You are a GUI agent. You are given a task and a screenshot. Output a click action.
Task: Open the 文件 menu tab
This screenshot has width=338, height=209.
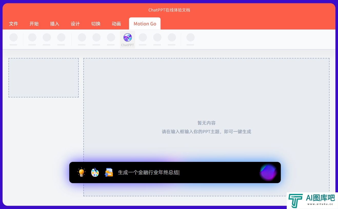point(14,24)
